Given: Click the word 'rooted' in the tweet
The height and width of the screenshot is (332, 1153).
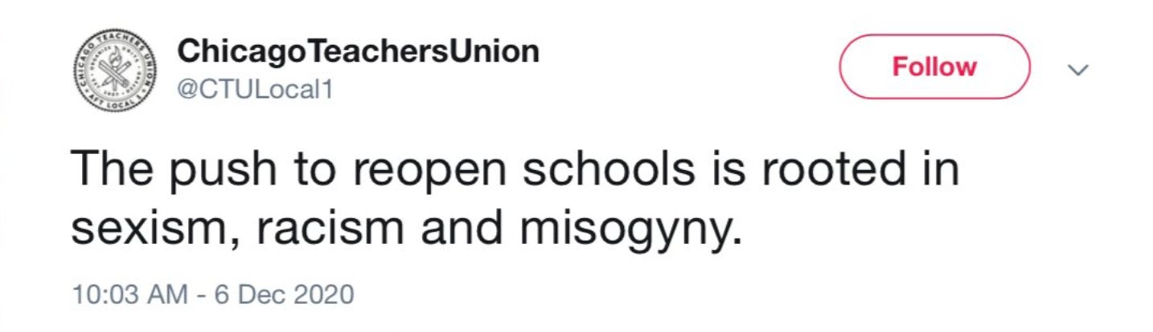Looking at the screenshot, I should coord(829,171).
